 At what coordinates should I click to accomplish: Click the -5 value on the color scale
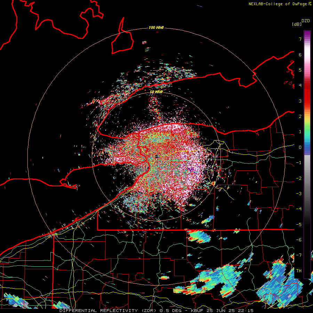pos(299,225)
